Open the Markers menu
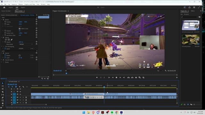The image size is (205, 115). click(20, 4)
